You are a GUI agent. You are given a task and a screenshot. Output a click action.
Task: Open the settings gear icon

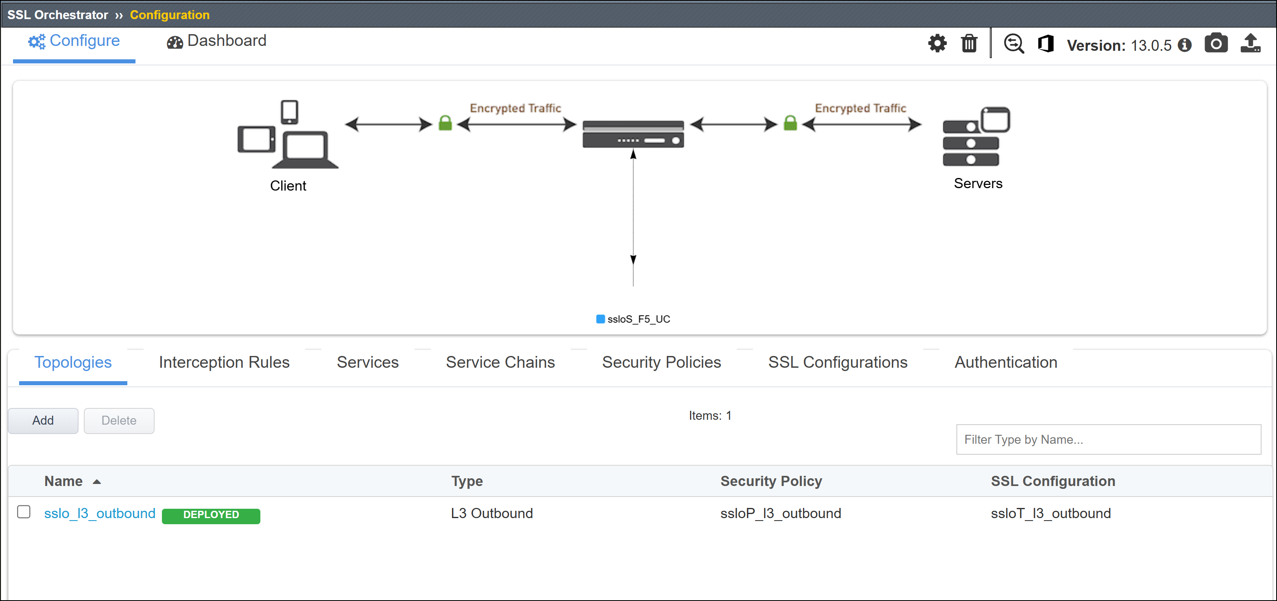point(937,43)
